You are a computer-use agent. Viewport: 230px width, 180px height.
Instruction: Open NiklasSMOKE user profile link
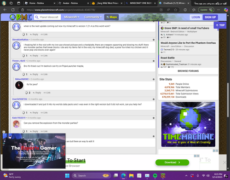coord(22,79)
